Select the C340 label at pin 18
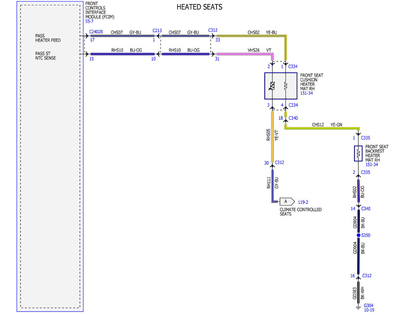This screenshot has width=408, height=315. (293, 118)
